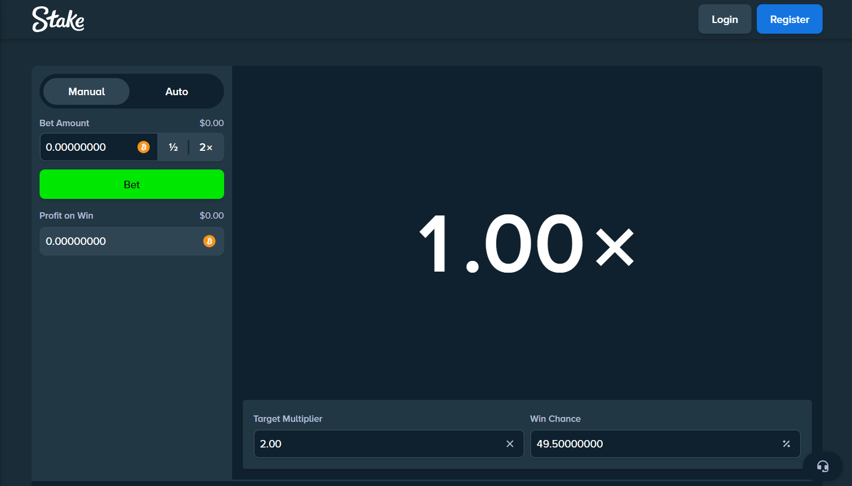Focus the Target Multiplier input field
This screenshot has height=486, width=852.
pyautogui.click(x=377, y=444)
